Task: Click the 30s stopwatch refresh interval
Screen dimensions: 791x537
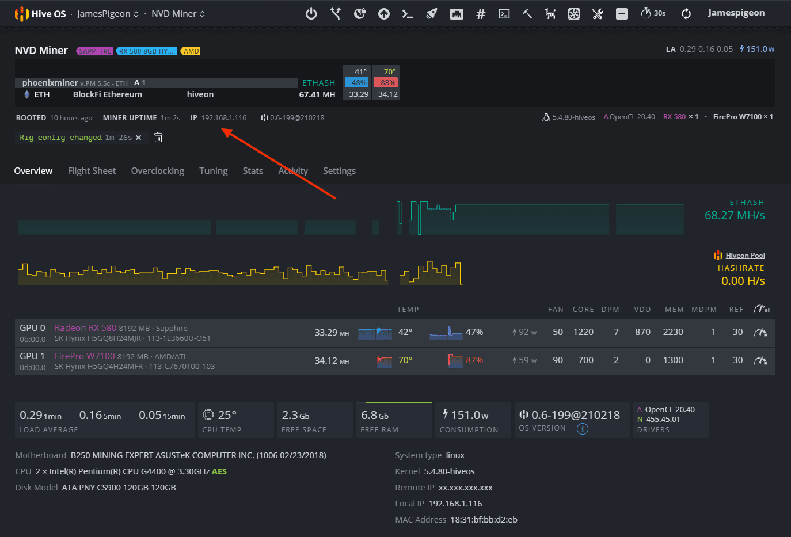Action: (x=653, y=13)
